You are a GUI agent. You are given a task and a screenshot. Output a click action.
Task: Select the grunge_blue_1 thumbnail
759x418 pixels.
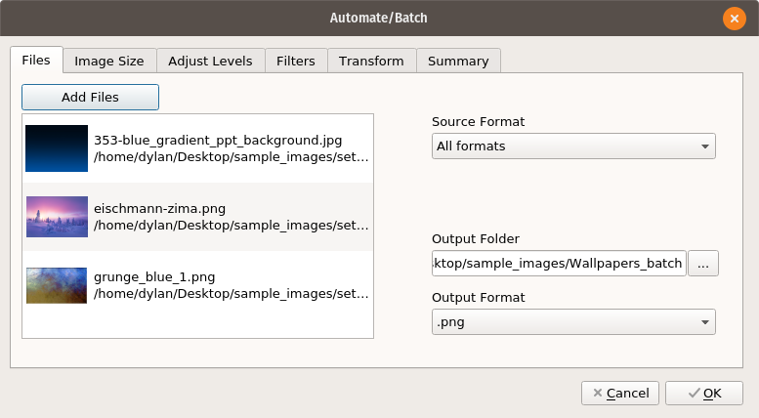coord(57,285)
